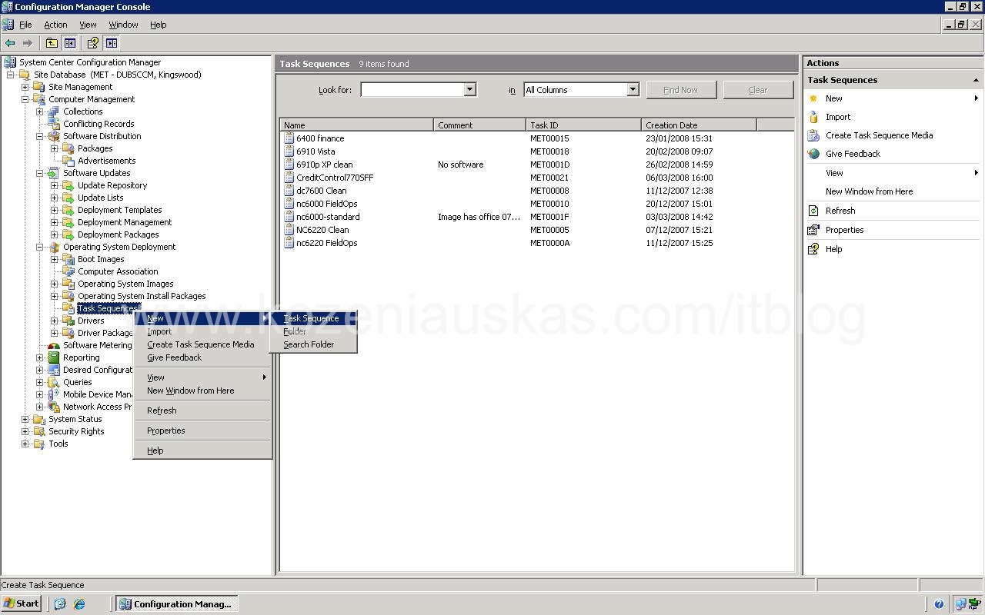Click the Import icon in Actions pane
985x615 pixels.
coord(813,117)
